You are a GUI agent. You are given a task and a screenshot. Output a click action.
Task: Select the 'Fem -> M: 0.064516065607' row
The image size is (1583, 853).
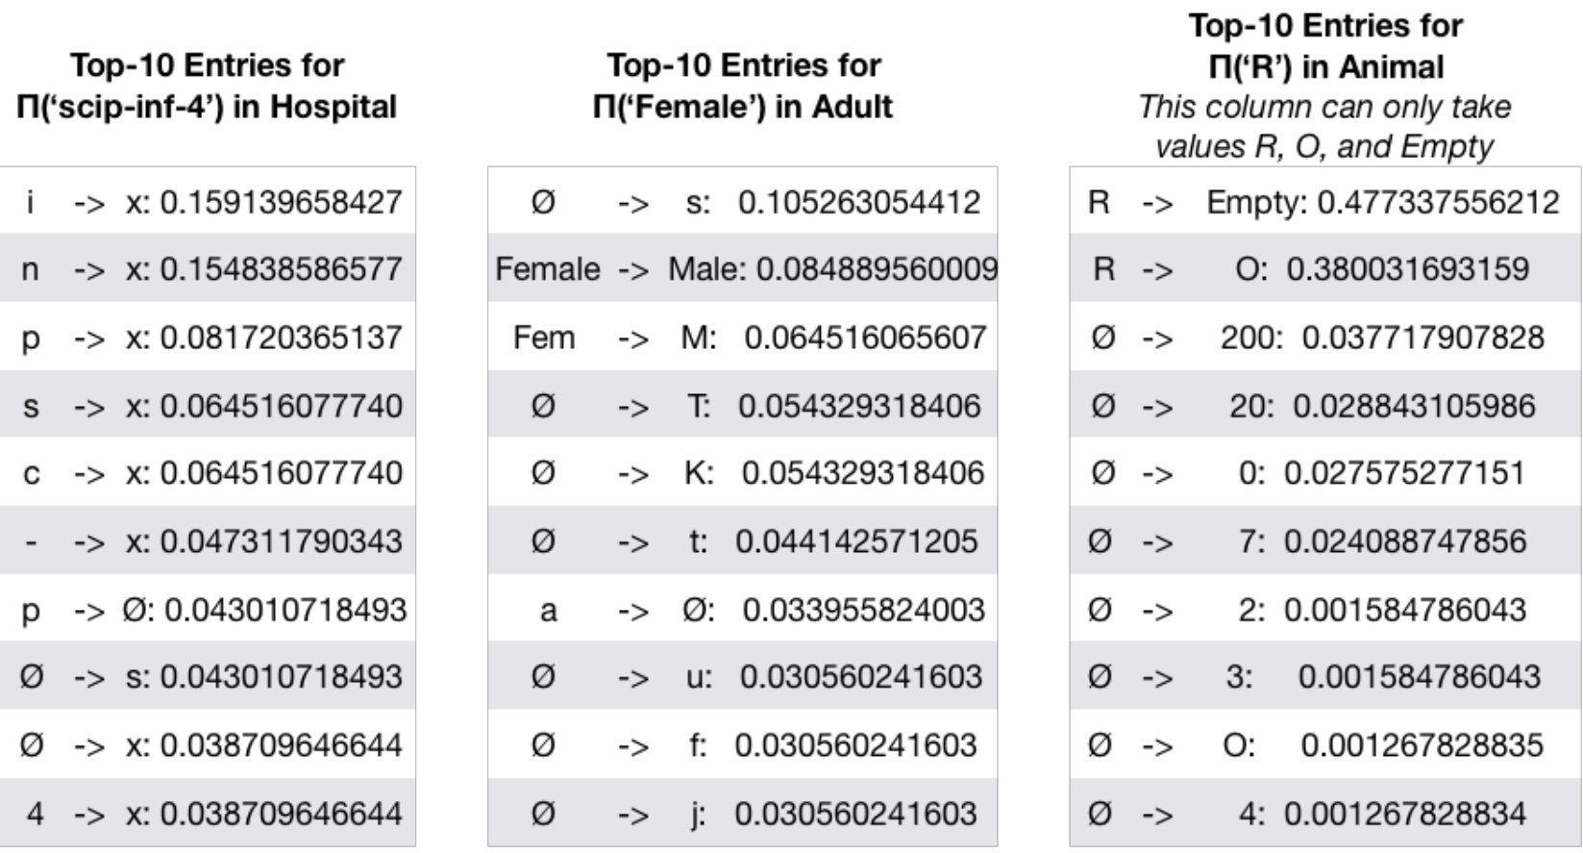(743, 337)
